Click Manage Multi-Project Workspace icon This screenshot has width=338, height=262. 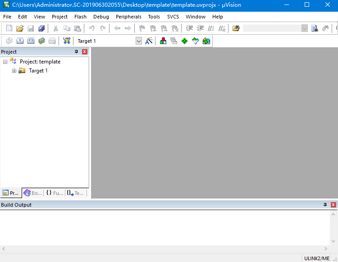[174, 41]
